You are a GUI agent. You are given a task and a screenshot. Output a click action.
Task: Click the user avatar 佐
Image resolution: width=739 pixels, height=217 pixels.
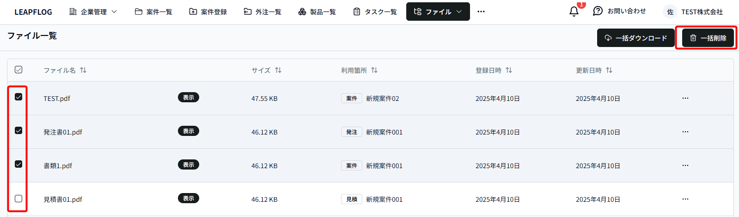click(670, 12)
